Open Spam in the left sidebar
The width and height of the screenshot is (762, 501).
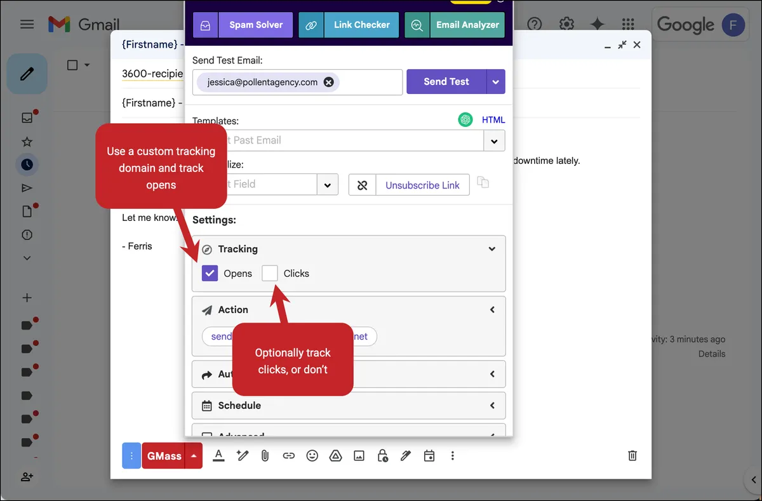pos(27,234)
